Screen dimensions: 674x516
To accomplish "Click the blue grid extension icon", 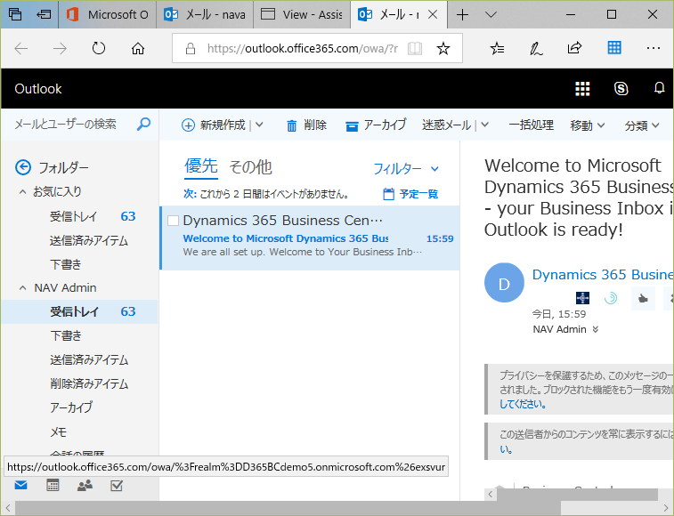I will tap(614, 47).
